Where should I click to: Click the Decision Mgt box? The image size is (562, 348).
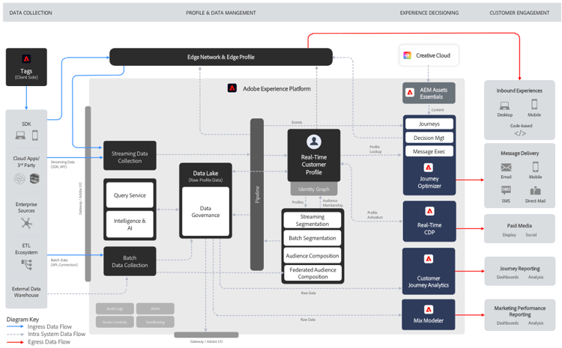tap(429, 138)
